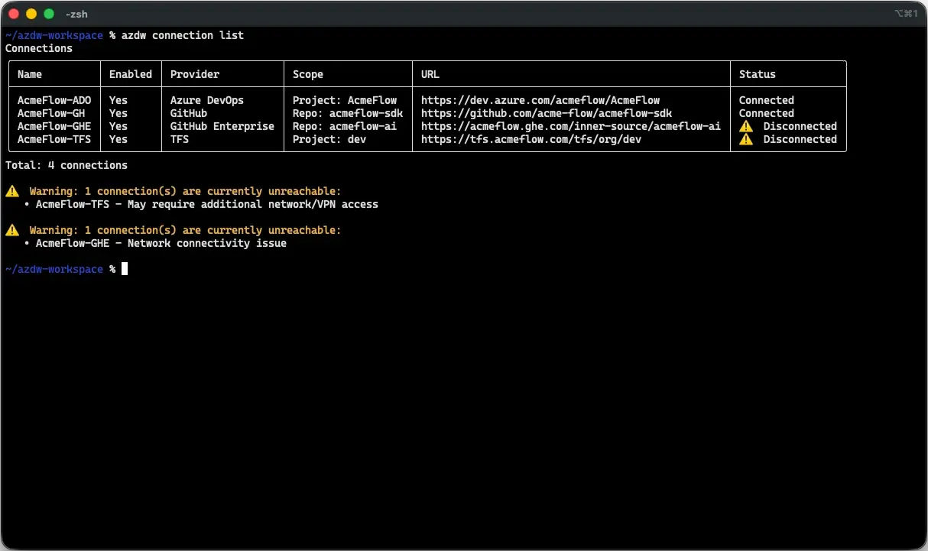The width and height of the screenshot is (928, 551).
Task: Select the AcmeFlow-GH name cell
Action: tap(51, 113)
